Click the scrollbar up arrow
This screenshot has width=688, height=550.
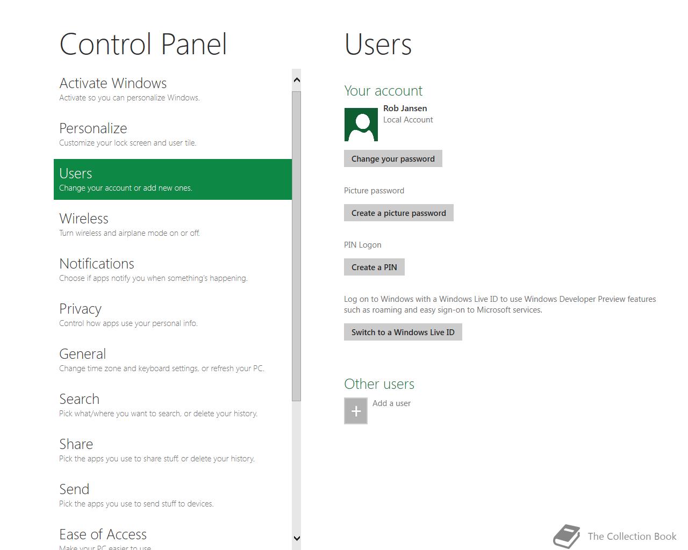(297, 80)
